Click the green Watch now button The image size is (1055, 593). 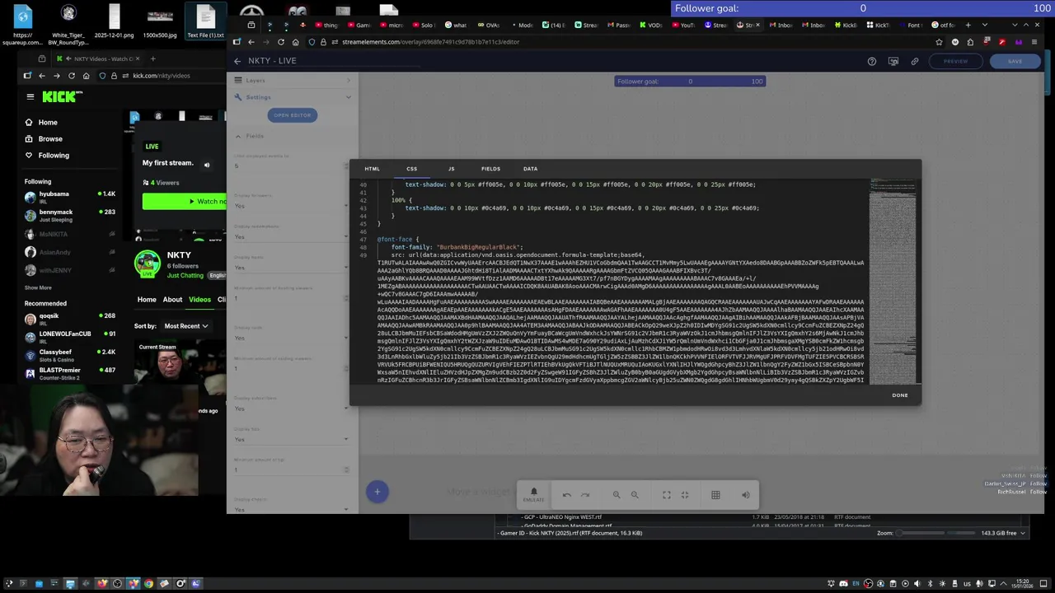pos(185,202)
